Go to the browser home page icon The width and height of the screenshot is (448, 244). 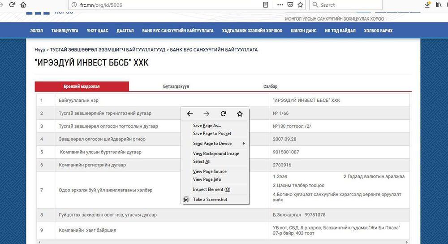(23, 5)
